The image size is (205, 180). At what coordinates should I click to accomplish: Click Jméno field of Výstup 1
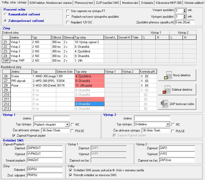pyautogui.click(x=52, y=118)
